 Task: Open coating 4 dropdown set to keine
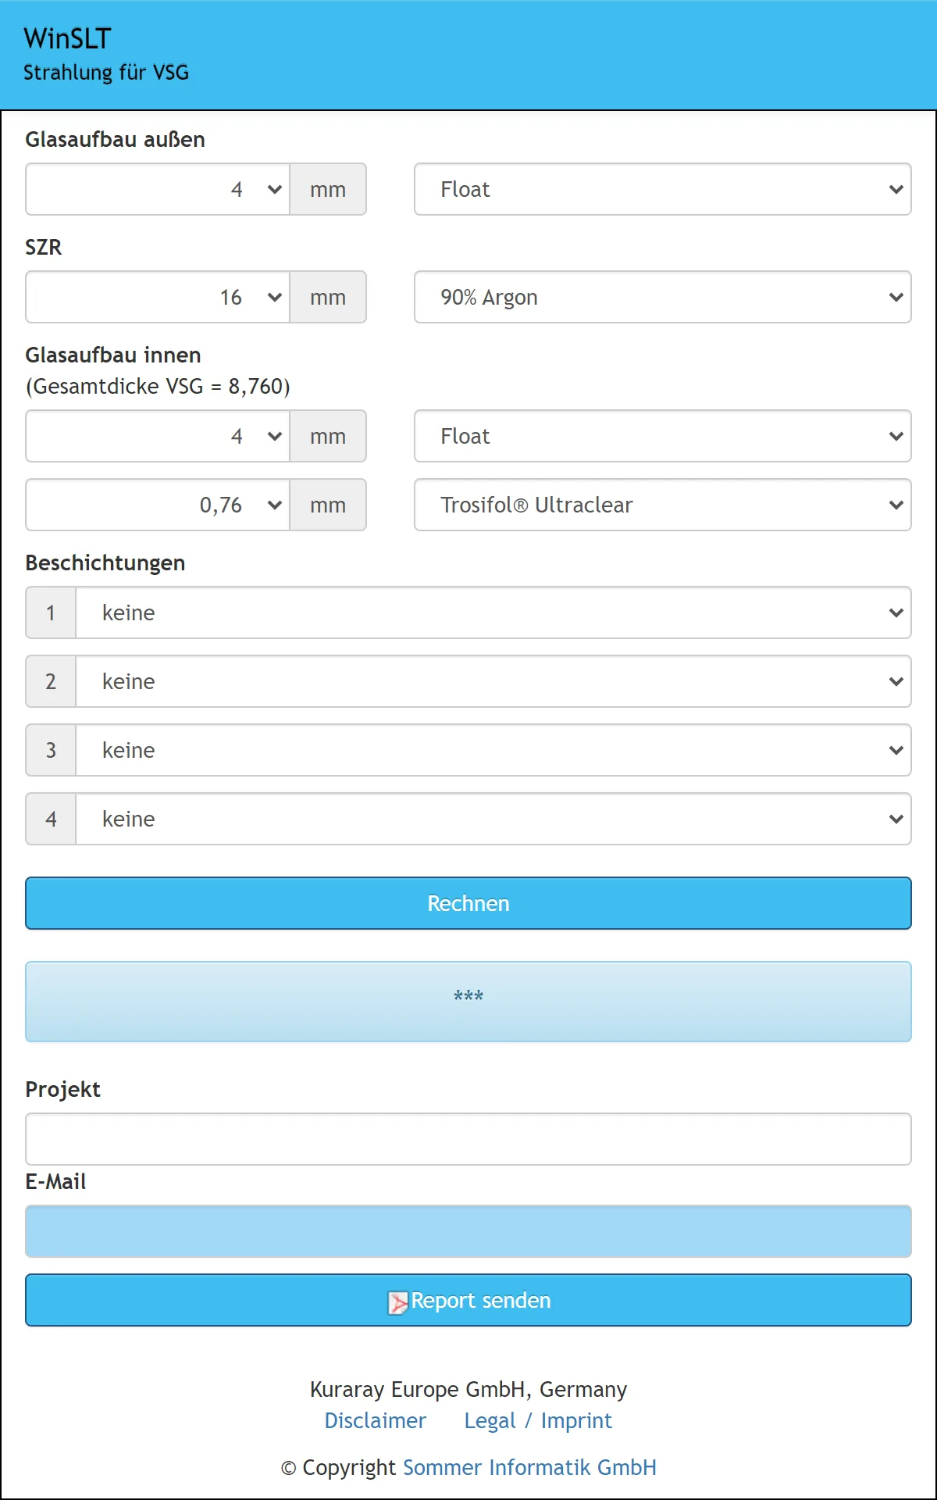click(x=493, y=819)
